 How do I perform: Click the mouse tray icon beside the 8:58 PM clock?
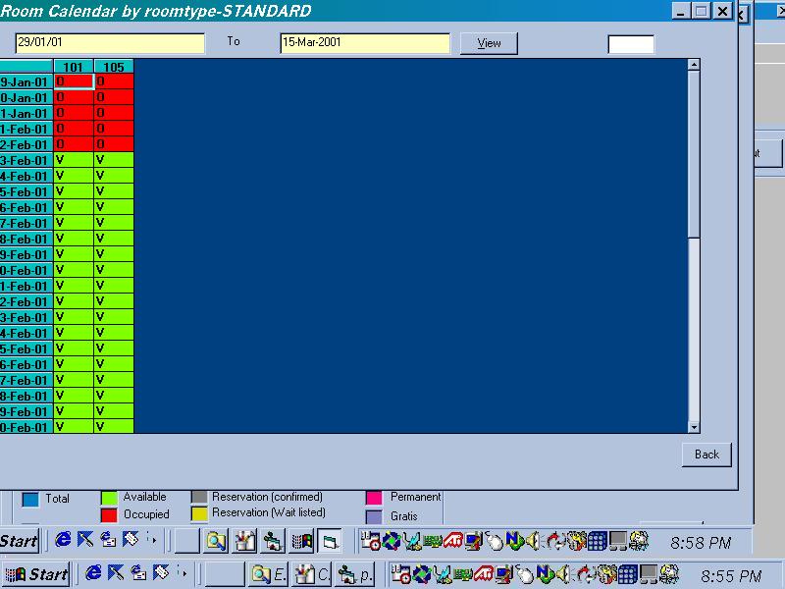pos(494,542)
